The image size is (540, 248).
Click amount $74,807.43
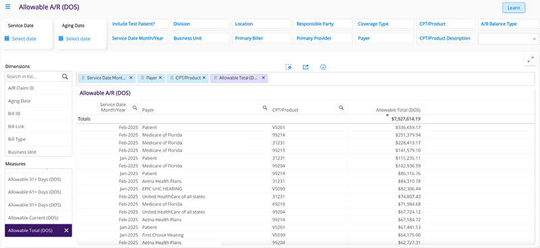point(409,197)
